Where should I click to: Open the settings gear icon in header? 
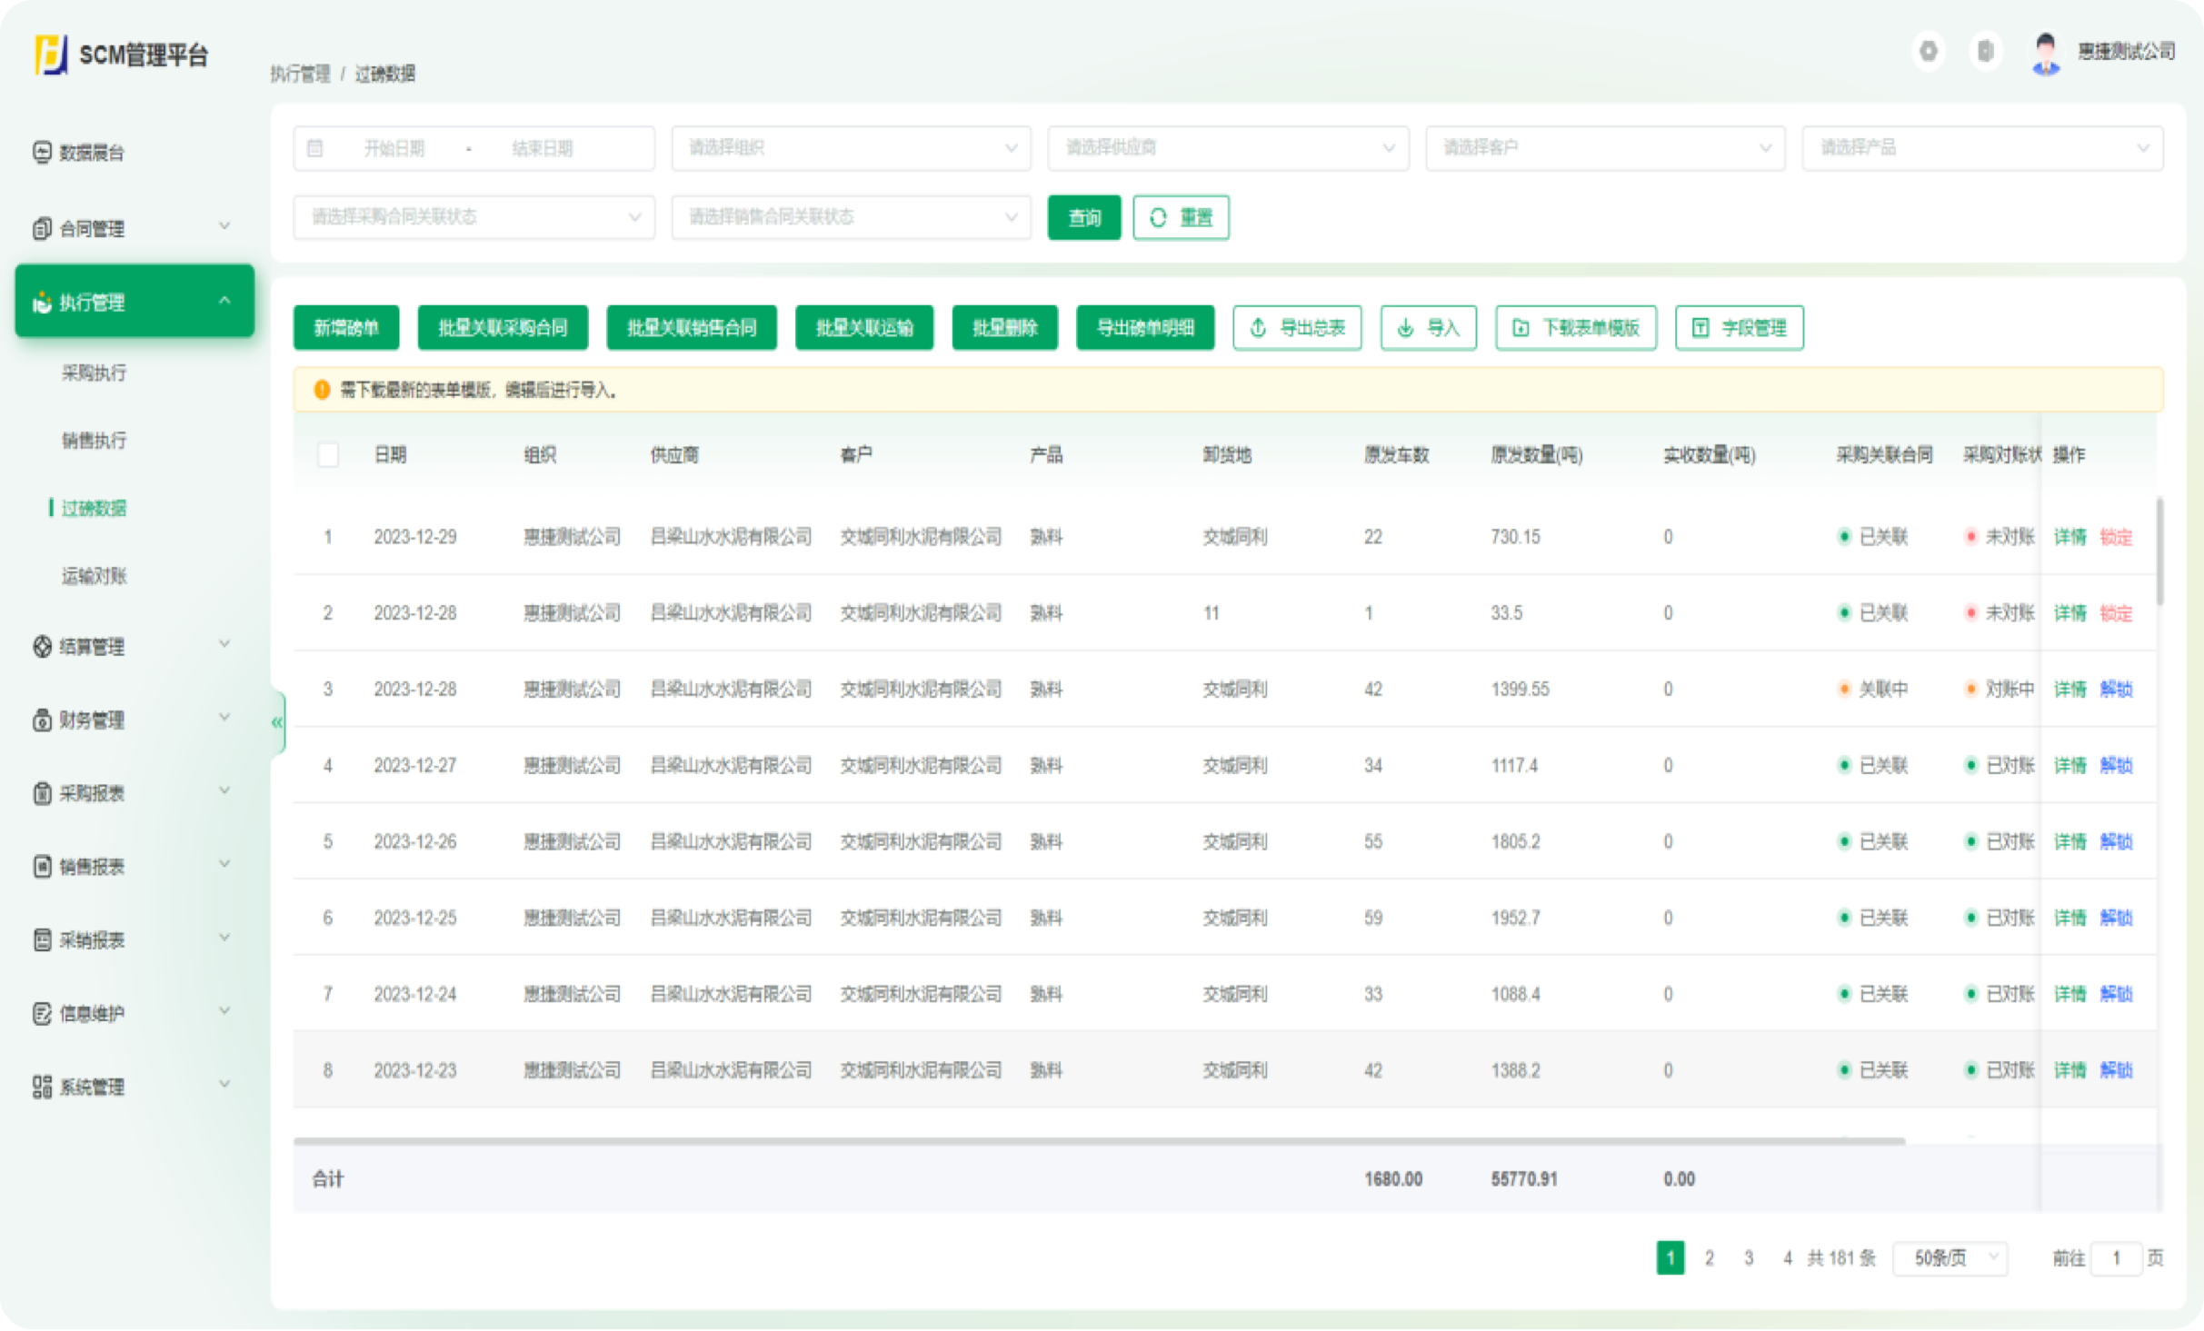(1928, 51)
